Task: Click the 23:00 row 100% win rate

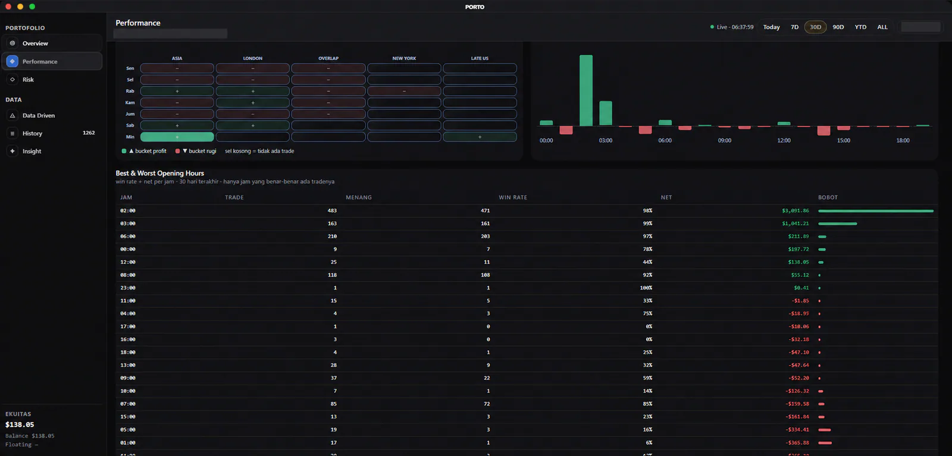Action: tap(646, 288)
